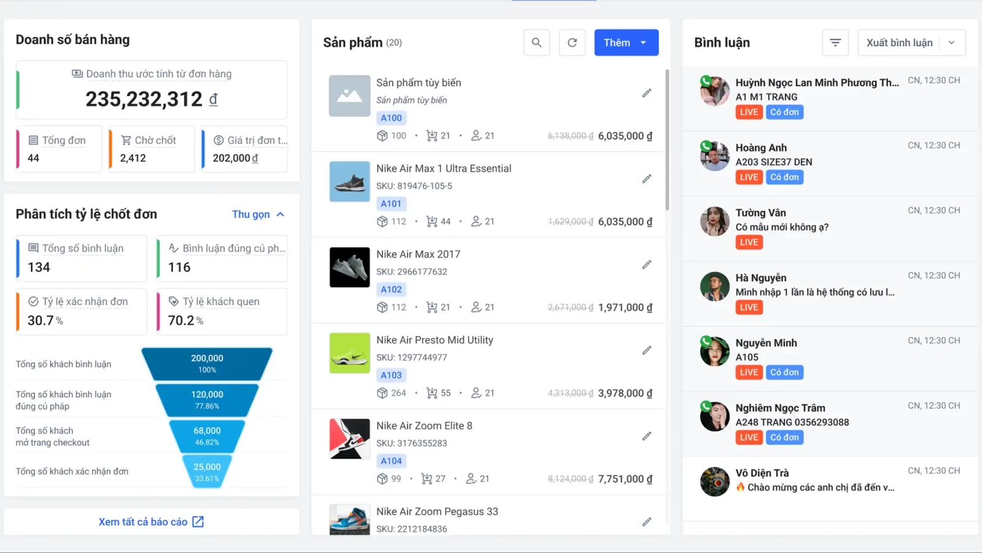Click Có đơn badge on Hoàng Anh comment

(x=784, y=177)
